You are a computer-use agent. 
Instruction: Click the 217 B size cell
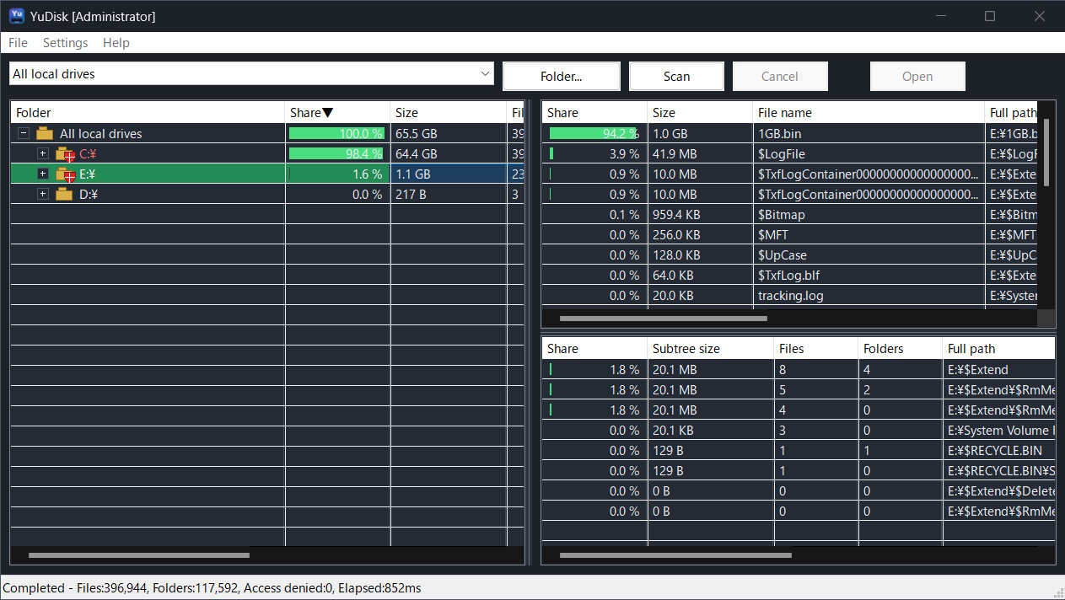click(x=449, y=194)
